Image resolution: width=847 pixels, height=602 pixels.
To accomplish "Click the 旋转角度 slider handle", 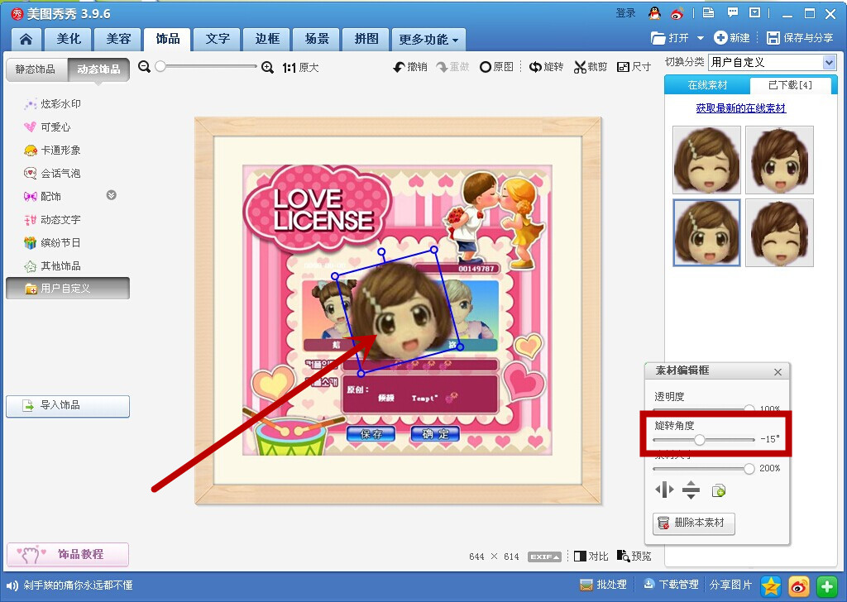I will coord(700,439).
